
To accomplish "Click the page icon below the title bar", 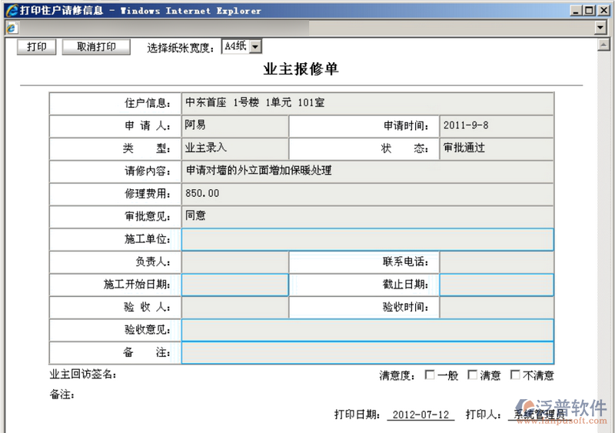I will pos(12,28).
